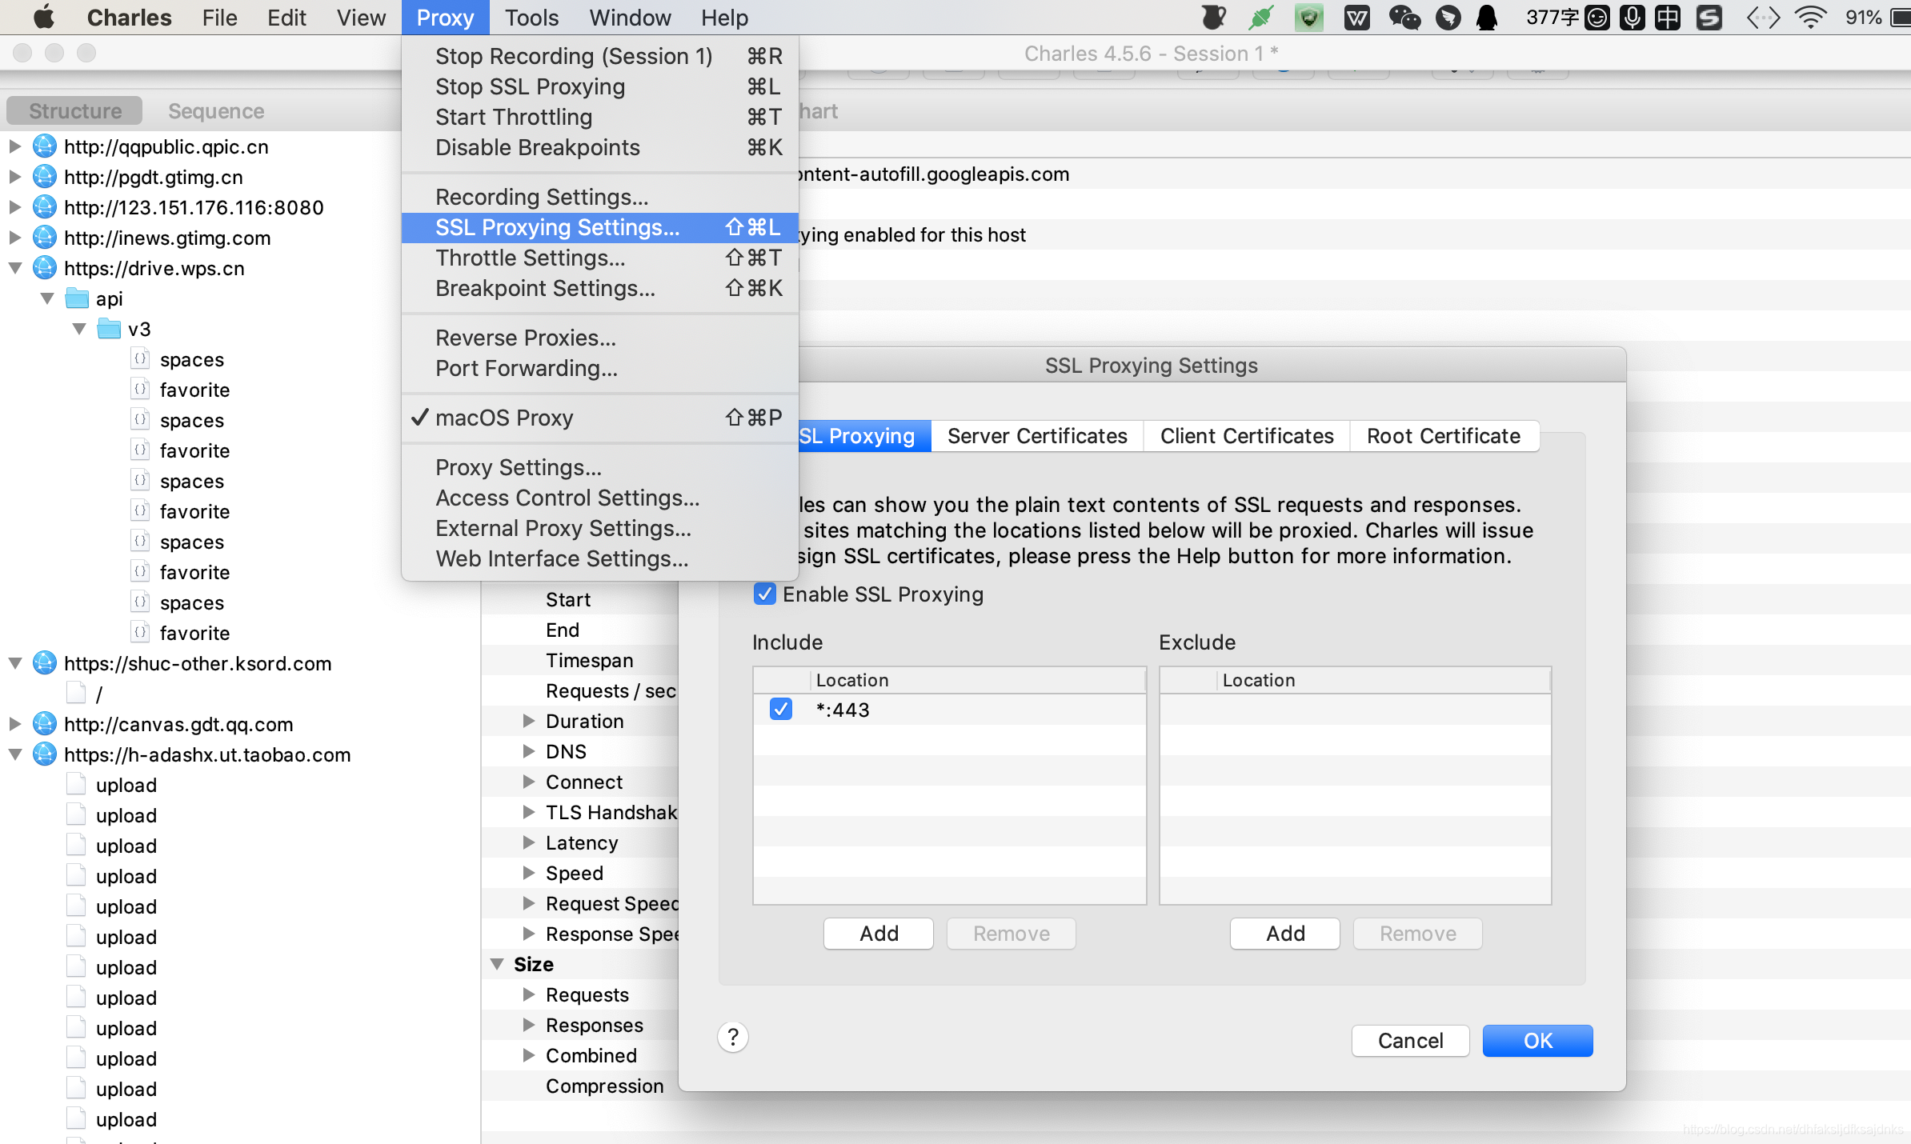The width and height of the screenshot is (1911, 1144).
Task: Click the v3 folder icon
Action: 109,329
